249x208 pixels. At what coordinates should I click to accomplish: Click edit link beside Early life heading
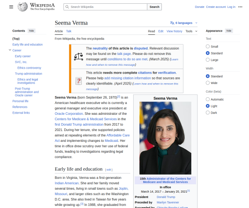[109, 170]
